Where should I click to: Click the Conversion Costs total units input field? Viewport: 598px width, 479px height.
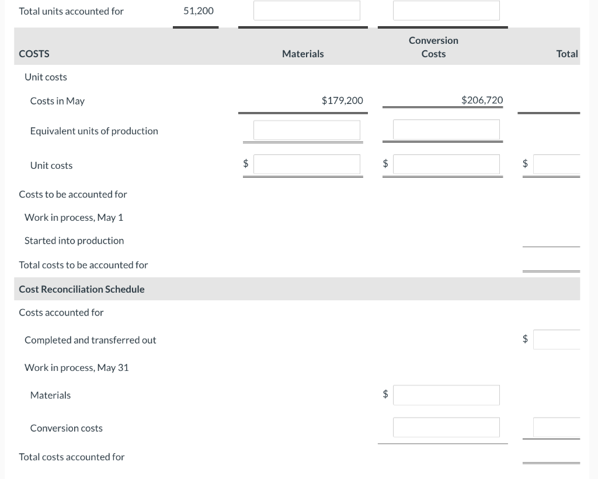447,10
